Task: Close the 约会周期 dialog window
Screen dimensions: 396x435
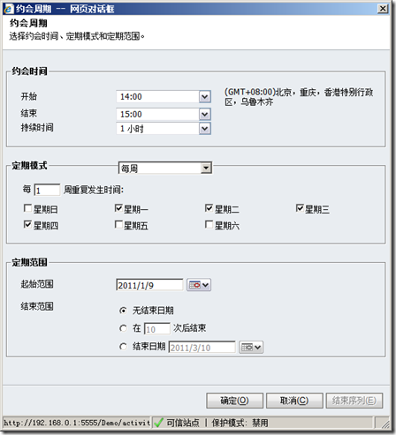Action: pyautogui.click(x=383, y=9)
